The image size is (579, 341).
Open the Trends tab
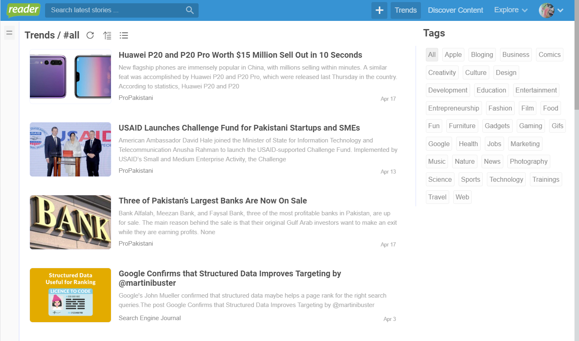406,10
